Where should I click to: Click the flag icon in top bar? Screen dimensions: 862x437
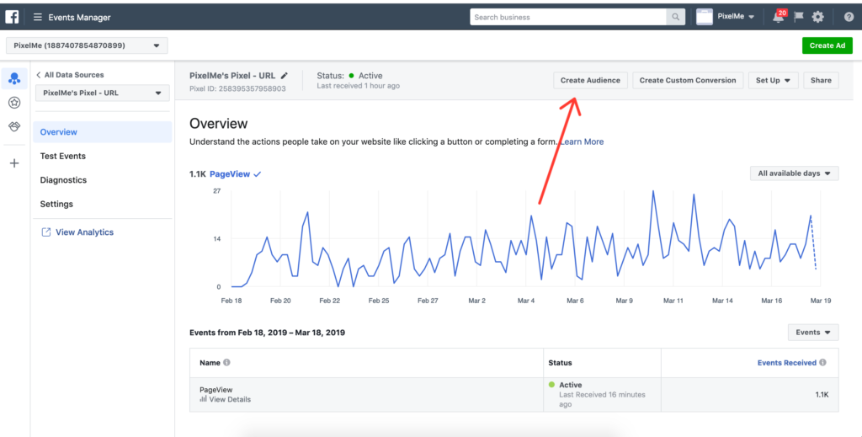[x=799, y=17]
